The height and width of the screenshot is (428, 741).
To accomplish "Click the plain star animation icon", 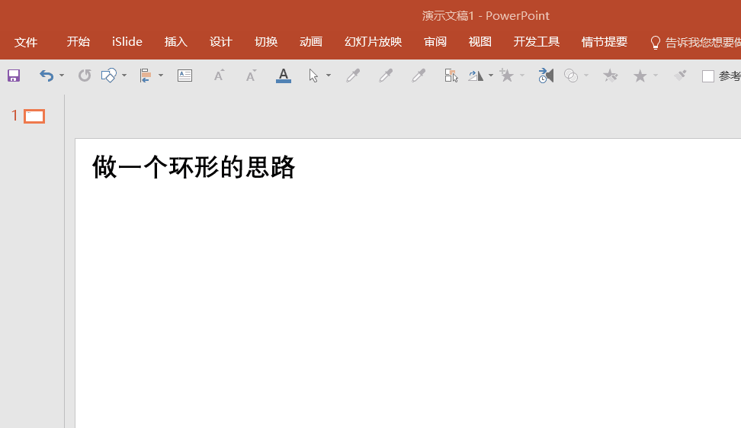I will coord(640,76).
